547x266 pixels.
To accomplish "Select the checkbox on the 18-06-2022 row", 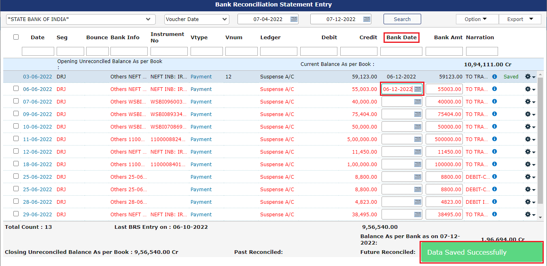I will [x=16, y=164].
